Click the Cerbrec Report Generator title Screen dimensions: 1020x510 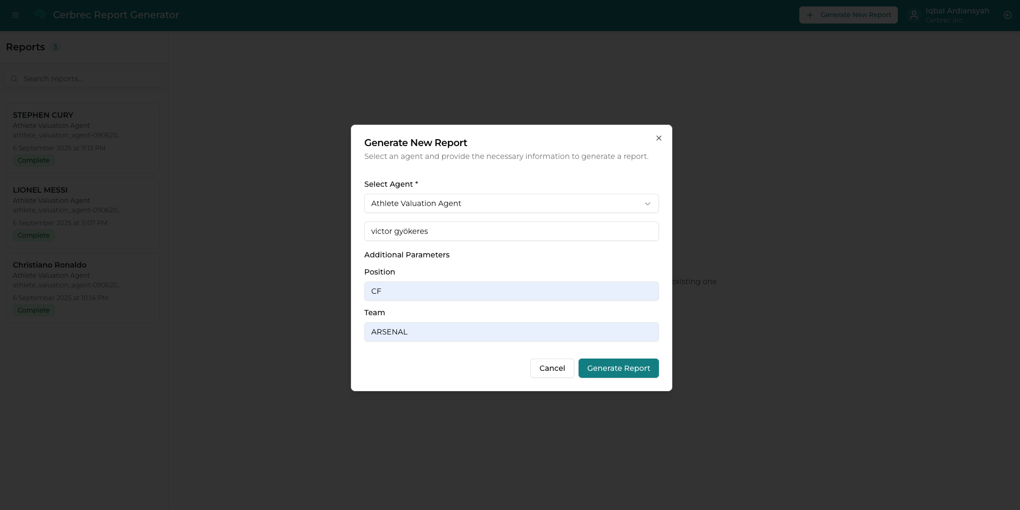click(x=116, y=15)
